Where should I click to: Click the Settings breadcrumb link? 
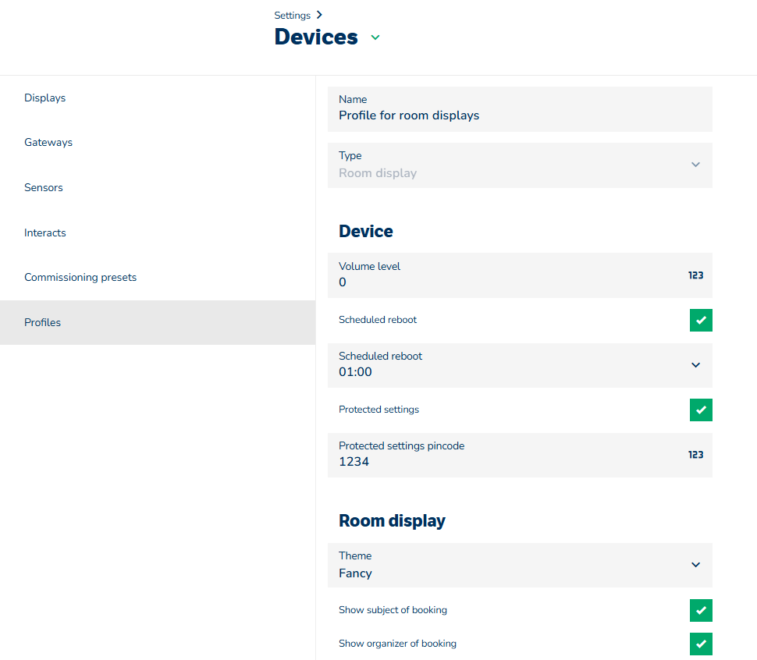coord(292,16)
